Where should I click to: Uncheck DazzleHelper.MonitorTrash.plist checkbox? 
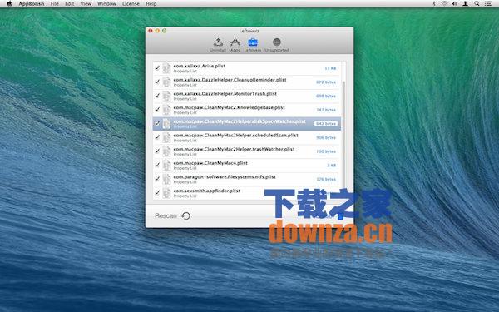click(157, 96)
